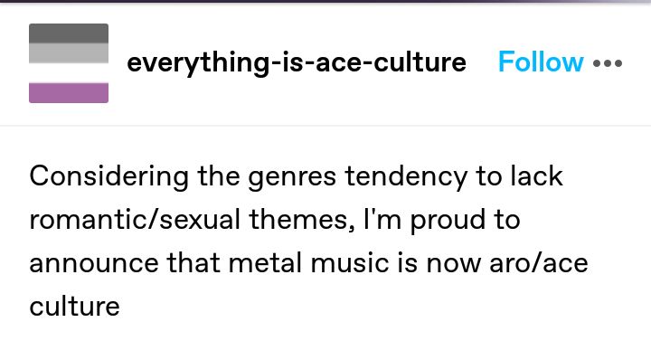Click the asexual flag avatar image
This screenshot has height=341, width=651.
pyautogui.click(x=69, y=63)
